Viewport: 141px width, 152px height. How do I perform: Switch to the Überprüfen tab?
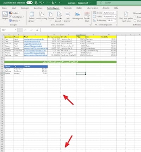click(92, 8)
